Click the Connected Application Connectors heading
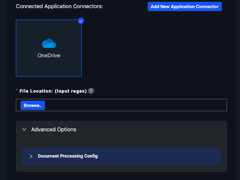This screenshot has height=180, width=240. tap(59, 6)
